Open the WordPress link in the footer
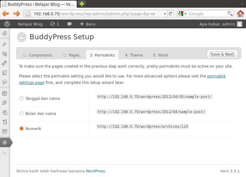 [x=95, y=171]
